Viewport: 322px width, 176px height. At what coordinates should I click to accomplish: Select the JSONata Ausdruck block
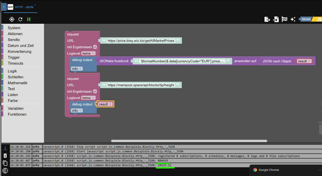tap(114, 61)
